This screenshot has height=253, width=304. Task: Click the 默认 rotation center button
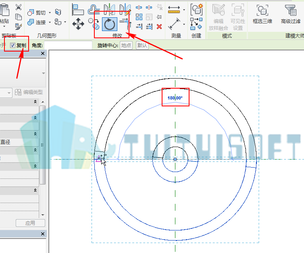(142, 46)
